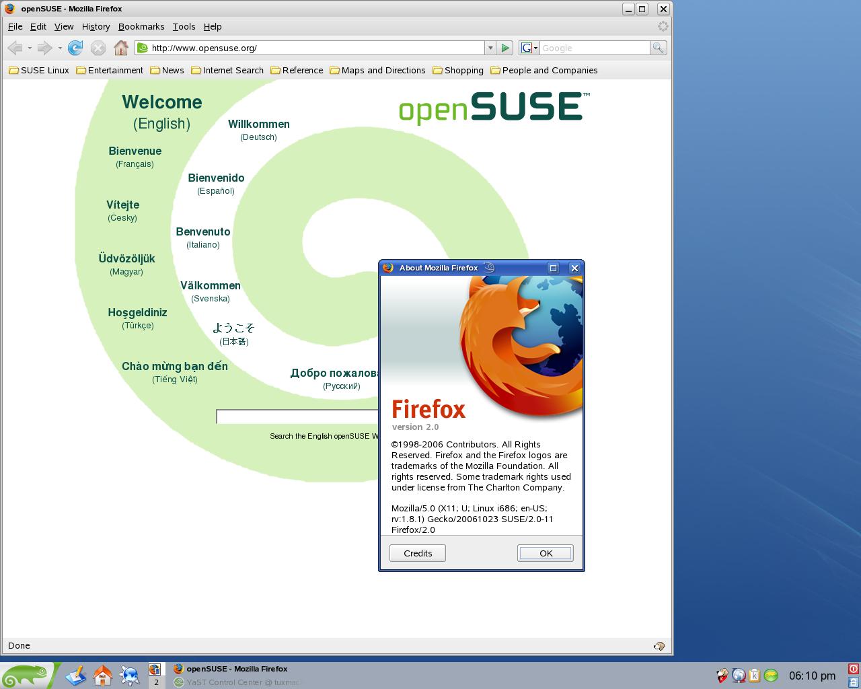Click the Stop loading icon
This screenshot has width=861, height=689.
tap(98, 48)
